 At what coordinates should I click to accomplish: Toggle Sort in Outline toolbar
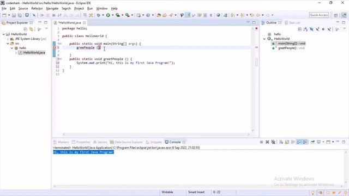305,29
